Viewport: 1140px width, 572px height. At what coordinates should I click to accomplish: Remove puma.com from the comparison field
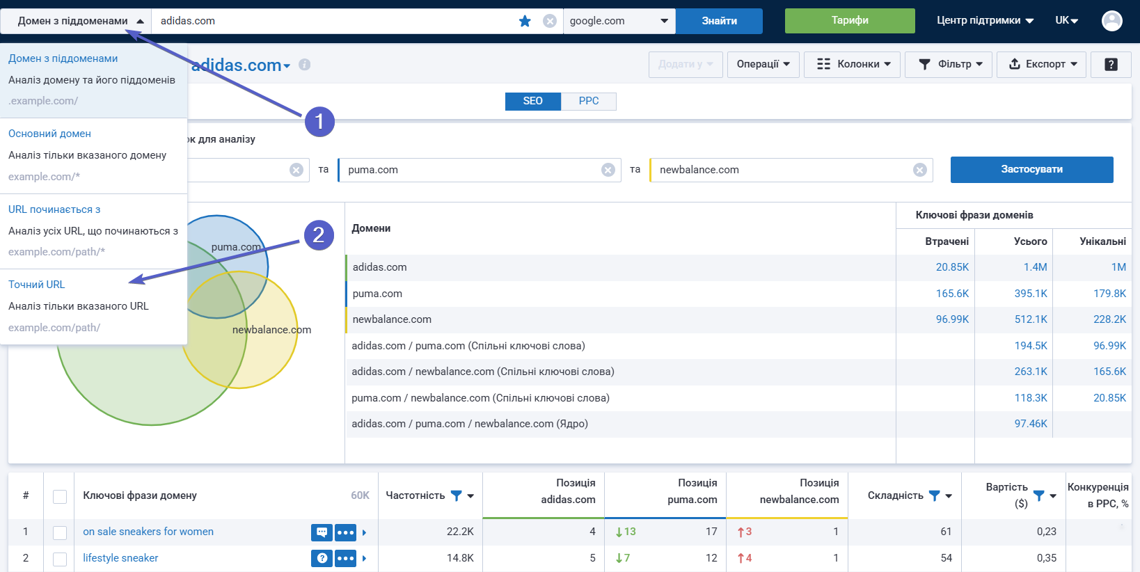point(608,170)
